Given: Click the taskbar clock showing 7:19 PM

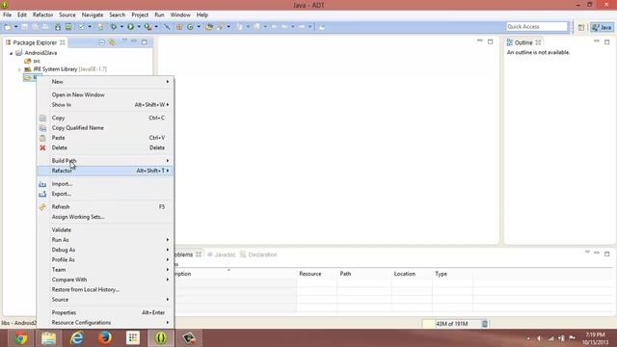Looking at the screenshot, I should 595,338.
